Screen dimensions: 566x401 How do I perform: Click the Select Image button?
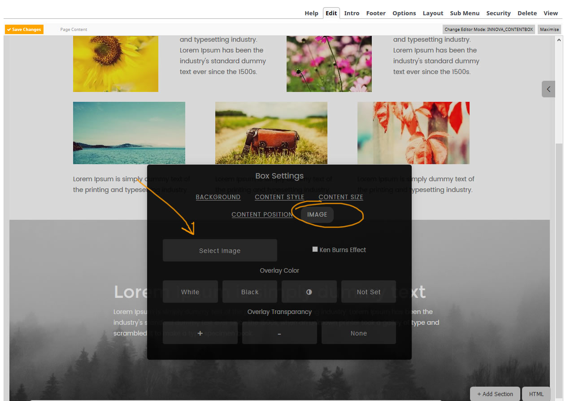click(220, 250)
